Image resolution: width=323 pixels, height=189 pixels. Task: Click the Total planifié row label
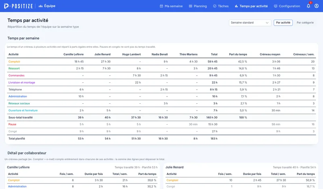17,139
